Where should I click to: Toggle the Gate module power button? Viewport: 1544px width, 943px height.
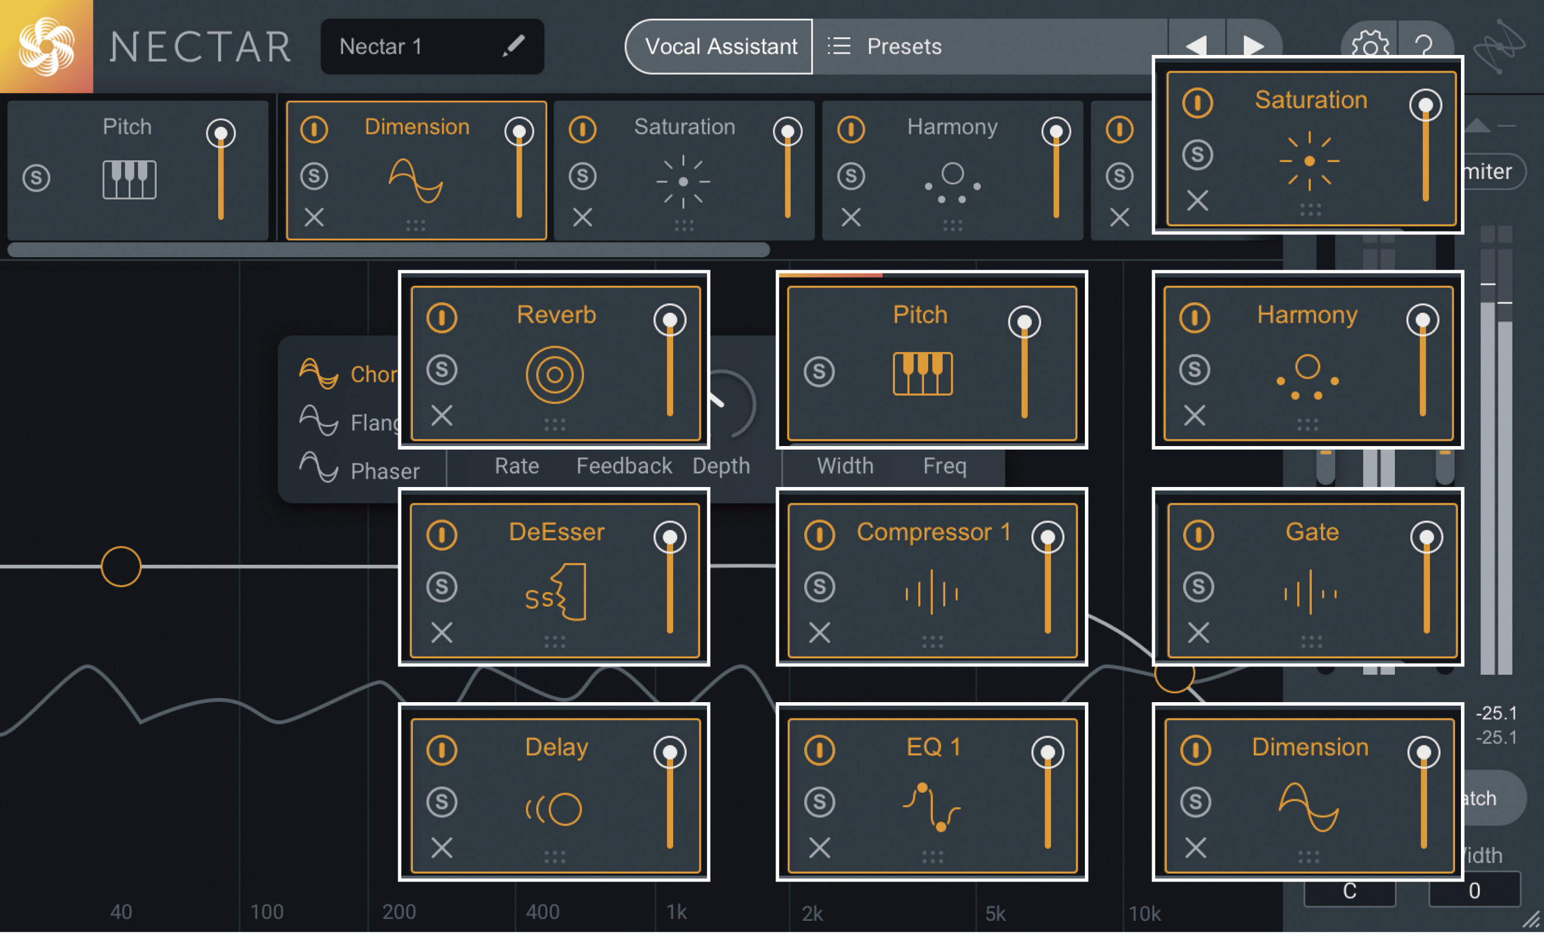1199,534
